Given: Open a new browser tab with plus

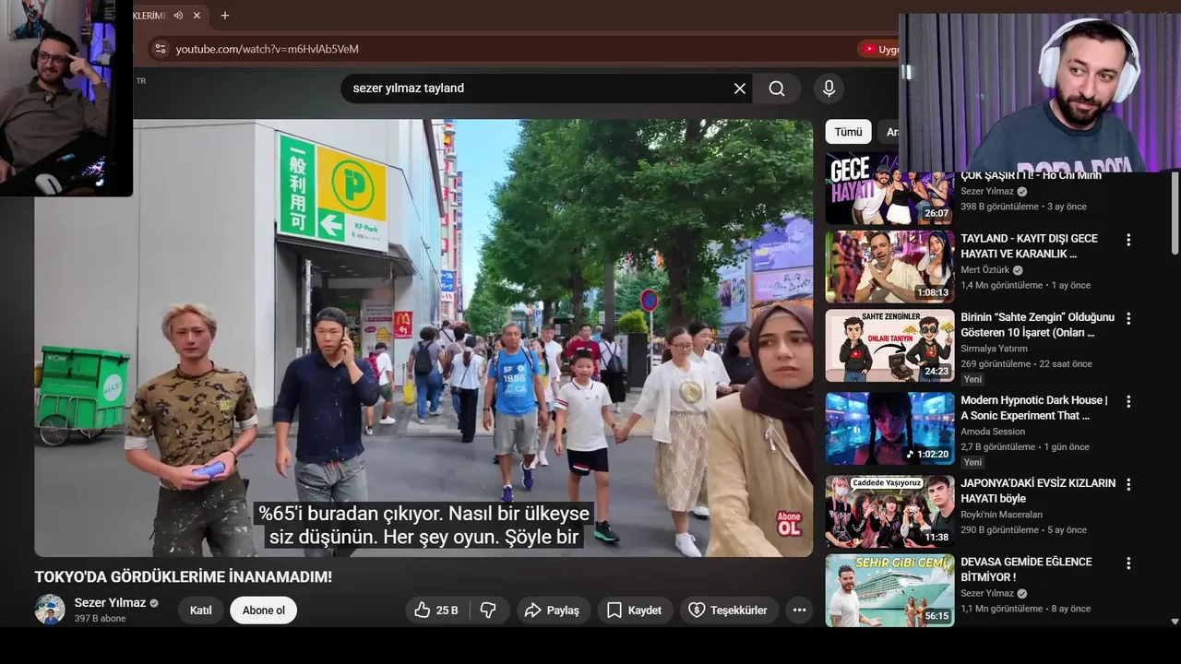Looking at the screenshot, I should (224, 16).
